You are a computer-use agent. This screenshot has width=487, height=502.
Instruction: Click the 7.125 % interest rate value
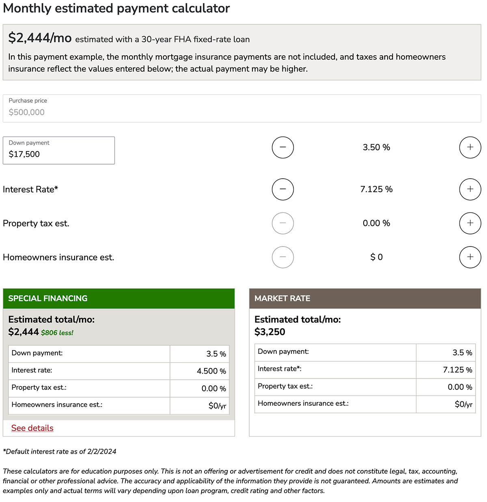coord(376,189)
